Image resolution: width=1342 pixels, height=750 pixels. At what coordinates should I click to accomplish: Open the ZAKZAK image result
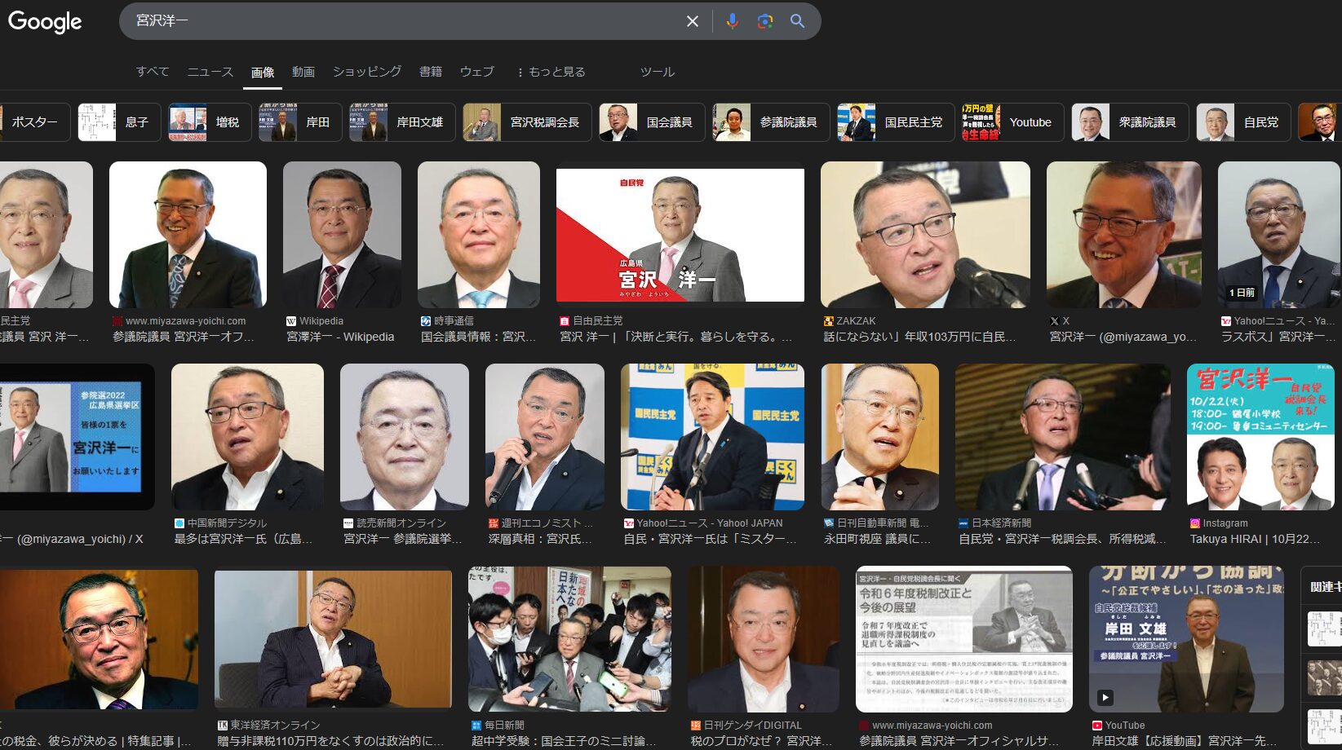pyautogui.click(x=924, y=235)
